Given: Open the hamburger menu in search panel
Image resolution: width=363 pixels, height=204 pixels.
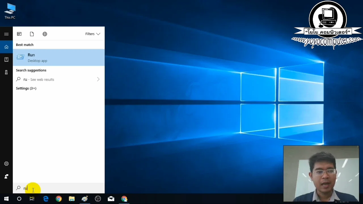Looking at the screenshot, I should [x=6, y=34].
